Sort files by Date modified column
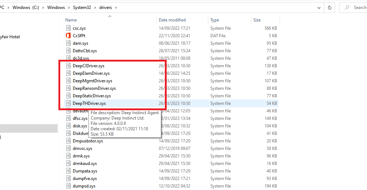This screenshot has width=367, height=190. tap(172, 20)
